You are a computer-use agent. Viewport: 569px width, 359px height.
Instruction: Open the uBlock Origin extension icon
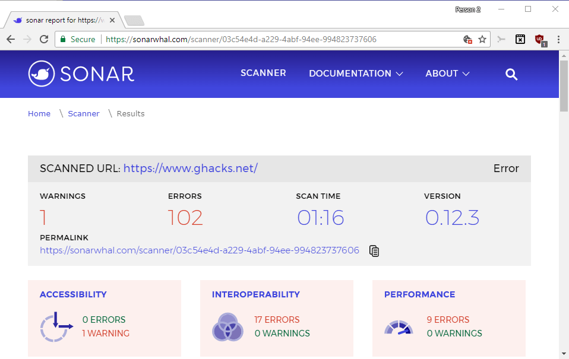(x=540, y=40)
